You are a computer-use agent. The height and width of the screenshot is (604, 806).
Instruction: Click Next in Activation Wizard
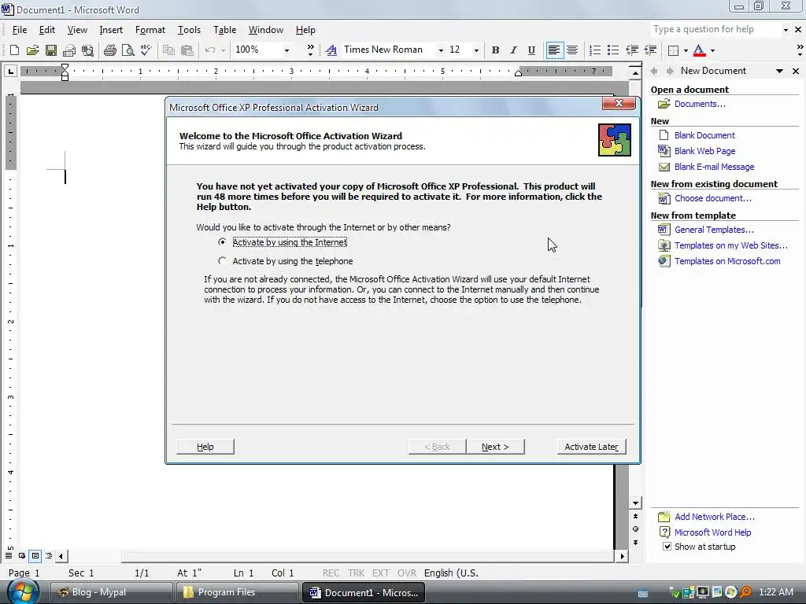coord(495,447)
